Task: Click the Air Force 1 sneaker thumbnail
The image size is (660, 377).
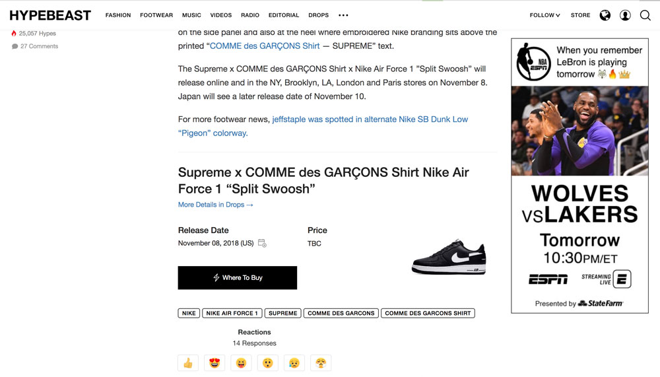Action: tap(449, 257)
